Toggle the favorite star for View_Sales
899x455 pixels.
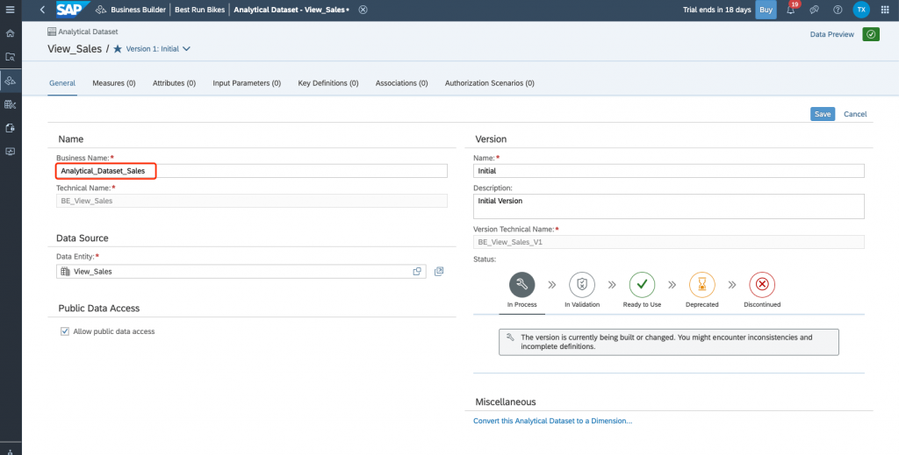[118, 48]
